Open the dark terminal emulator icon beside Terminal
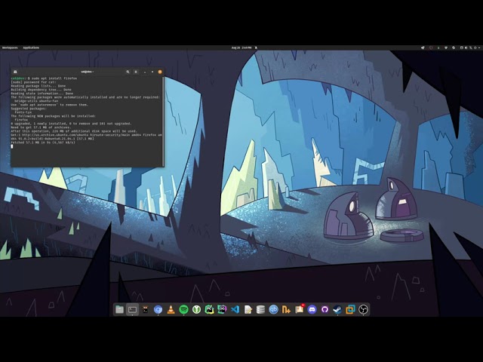 (145, 309)
